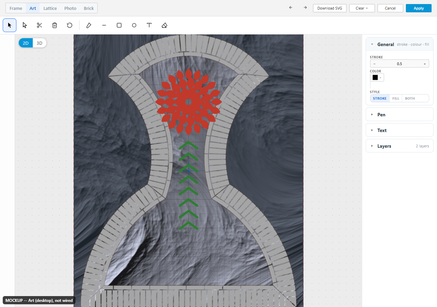Select the arrow selection tool
This screenshot has height=307, width=437.
(10, 25)
